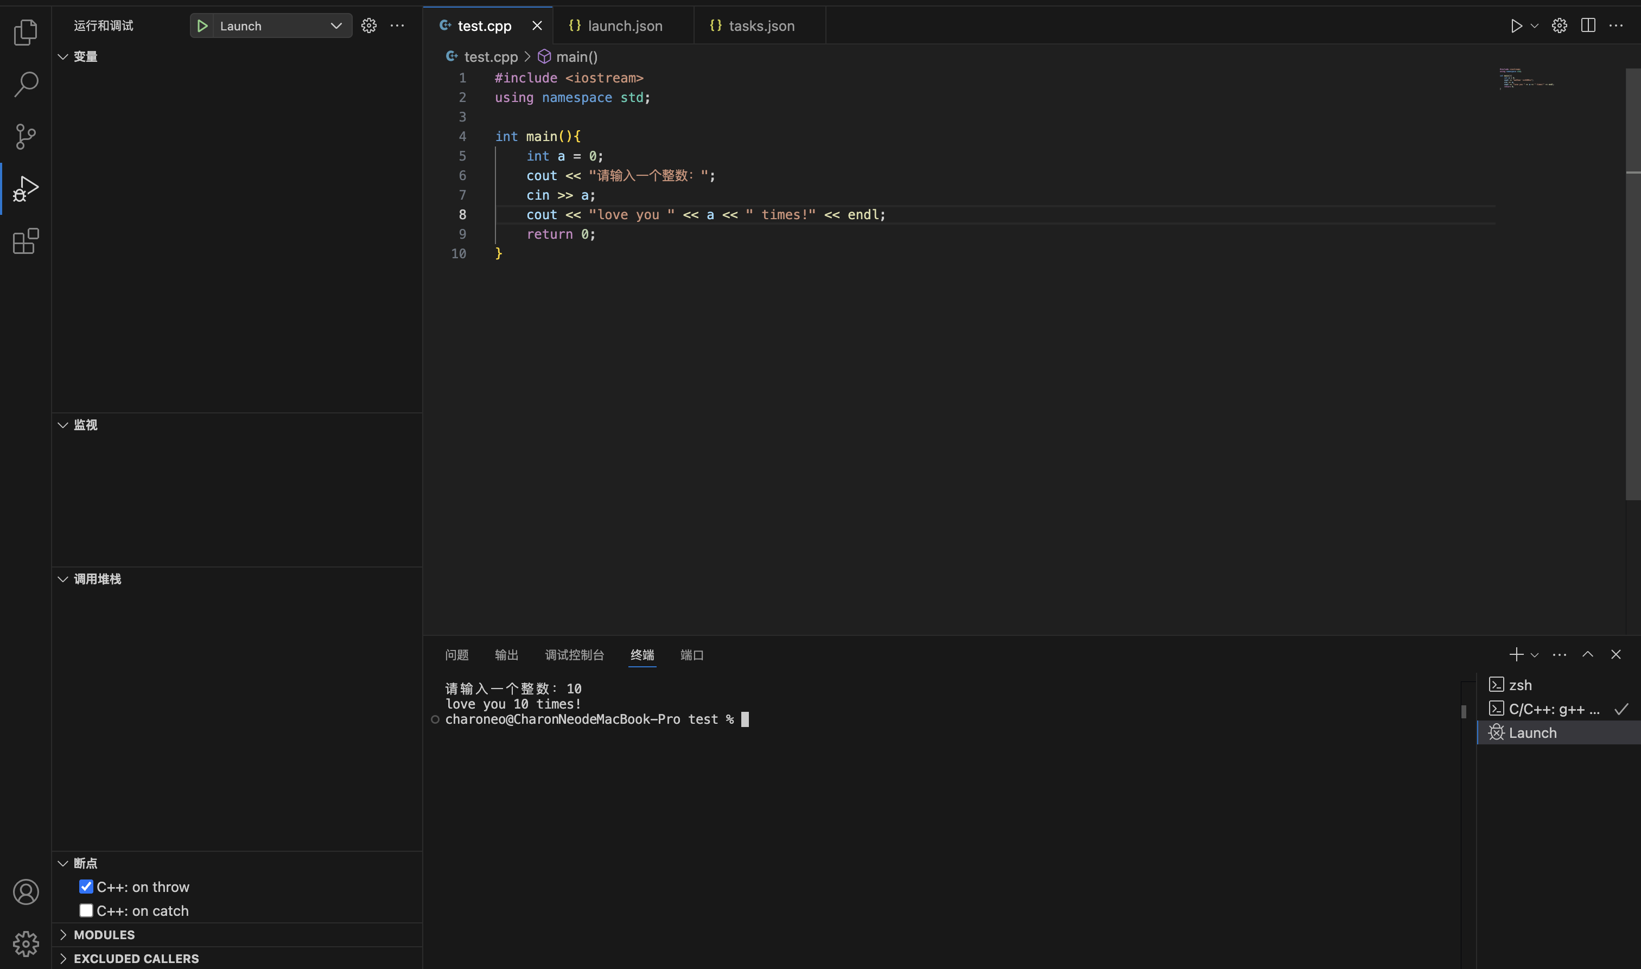Open the Extensions view
Screen dimensions: 1641x969
click(x=26, y=241)
